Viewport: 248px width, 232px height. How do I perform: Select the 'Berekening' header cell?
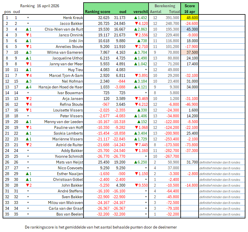164,6
